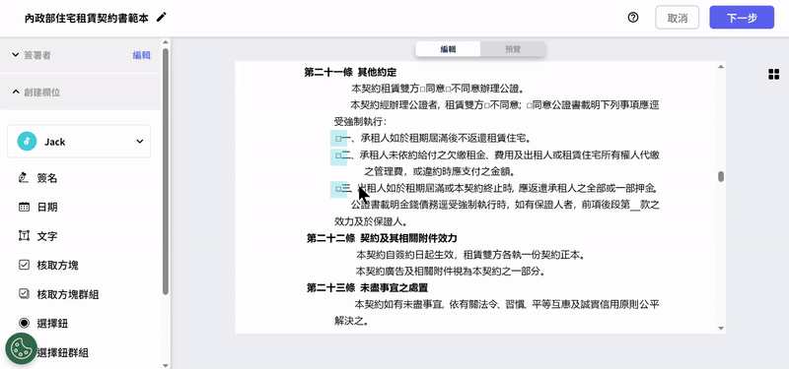The image size is (789, 369).
Task: Collapse the 創建欄位 section chevron
Action: pos(15,92)
